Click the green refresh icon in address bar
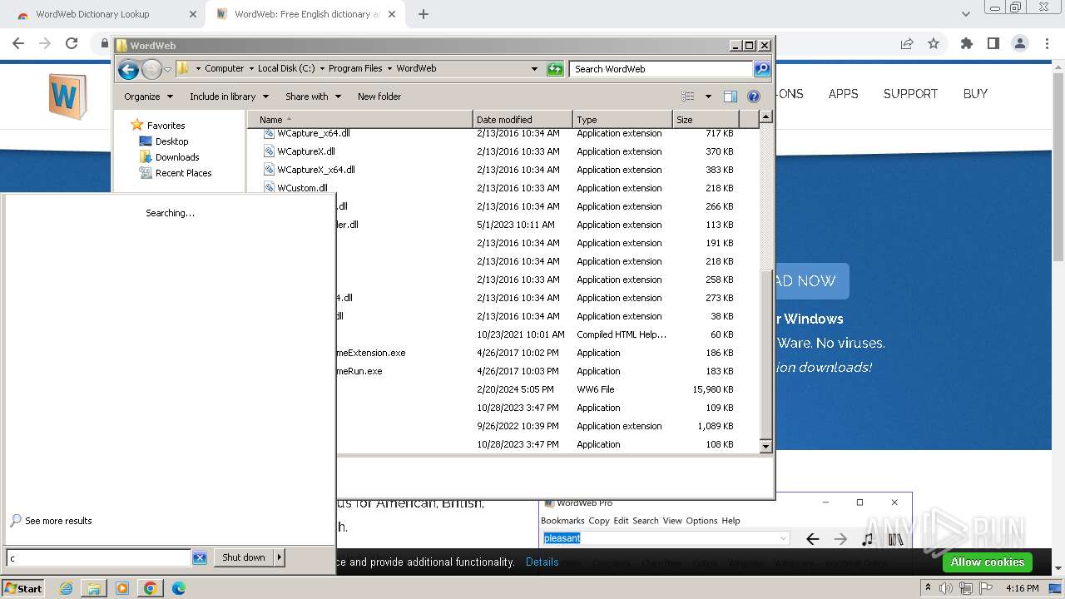 coord(555,69)
